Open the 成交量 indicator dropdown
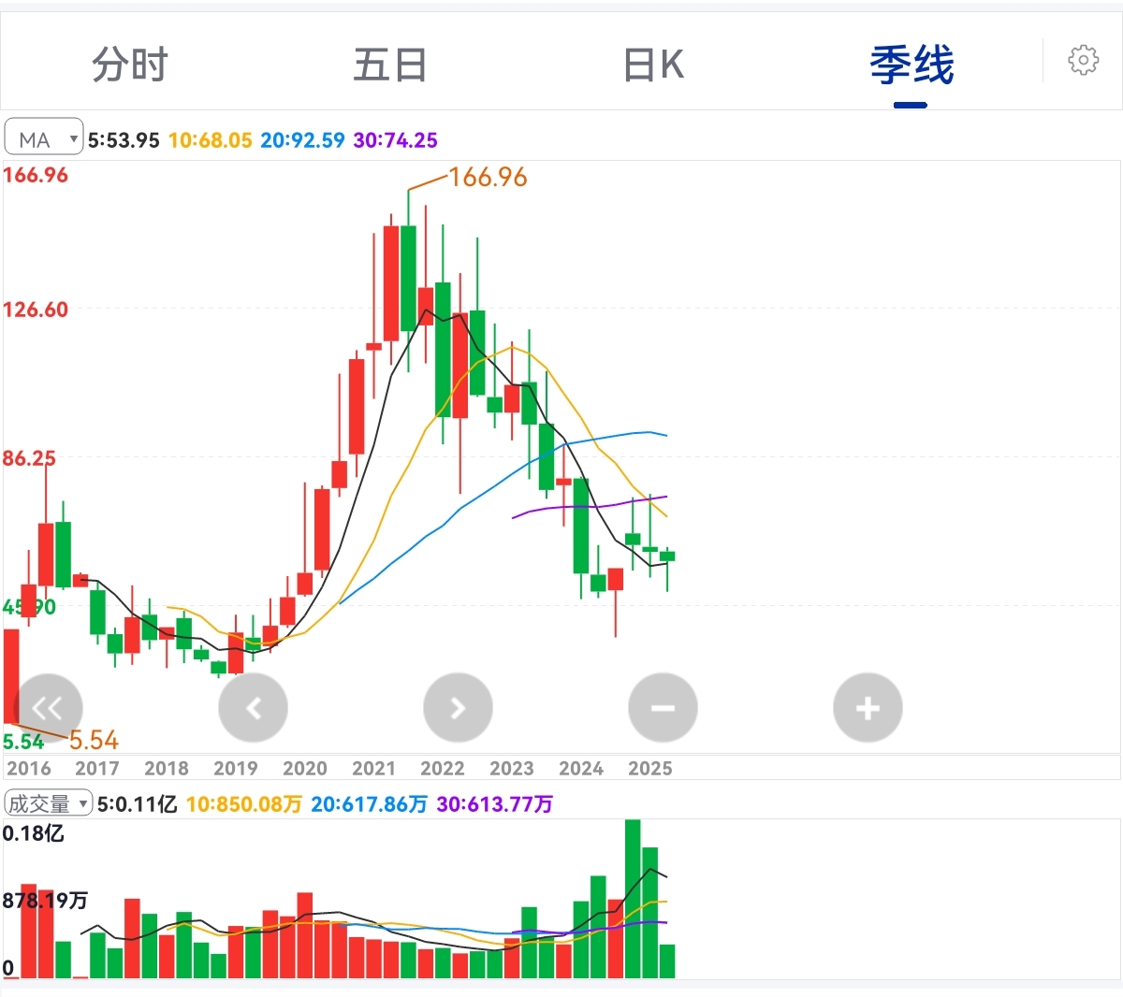Viewport: 1123px width, 997px height. tap(49, 803)
